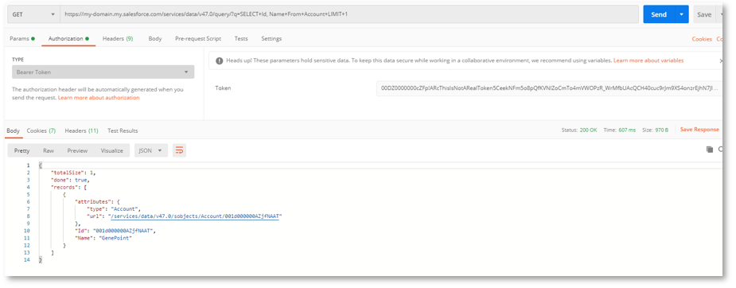This screenshot has height=288, width=736.
Task: Expand the Bearer Token type dropdown
Action: 103,72
